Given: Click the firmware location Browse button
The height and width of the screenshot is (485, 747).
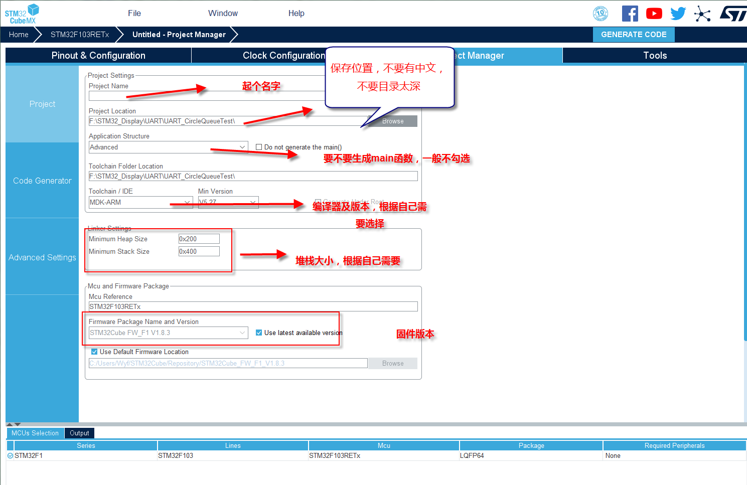Looking at the screenshot, I should (x=393, y=364).
